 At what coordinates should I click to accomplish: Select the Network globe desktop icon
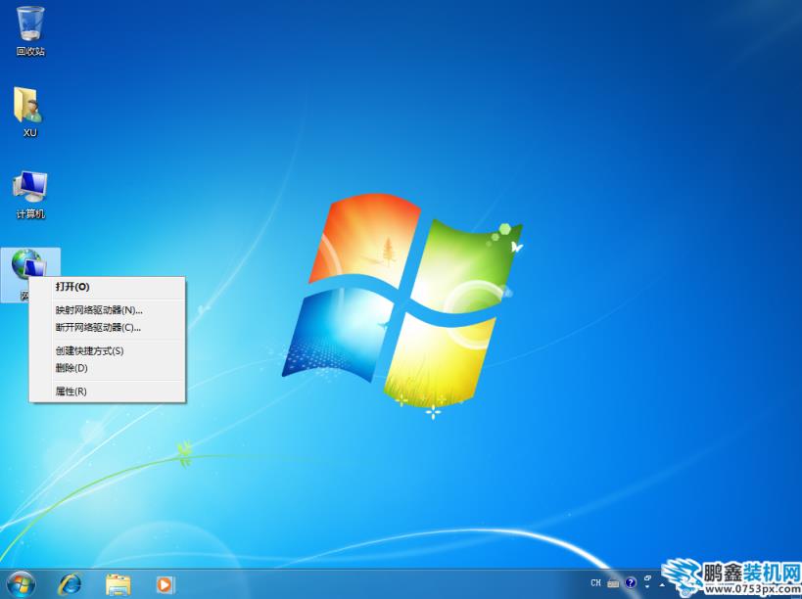pyautogui.click(x=27, y=264)
